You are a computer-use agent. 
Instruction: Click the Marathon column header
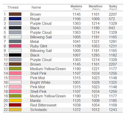[x=96, y=7]
